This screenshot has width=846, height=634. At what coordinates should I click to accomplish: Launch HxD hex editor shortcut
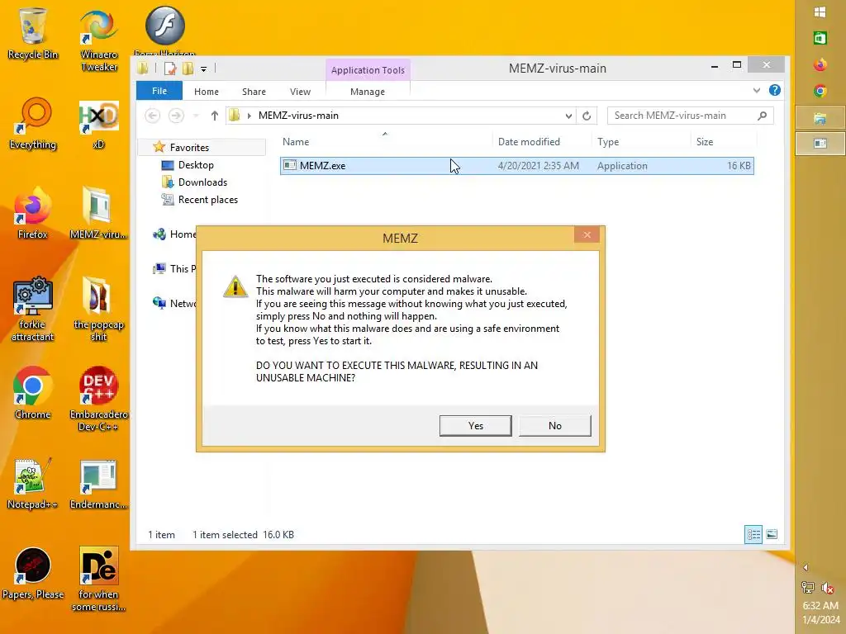[98, 124]
